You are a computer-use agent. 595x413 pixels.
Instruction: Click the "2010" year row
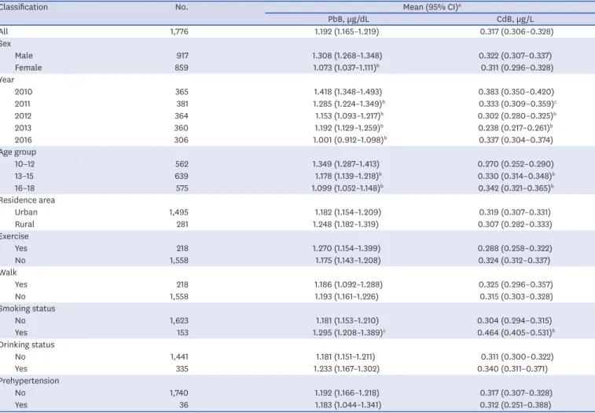click(24, 92)
